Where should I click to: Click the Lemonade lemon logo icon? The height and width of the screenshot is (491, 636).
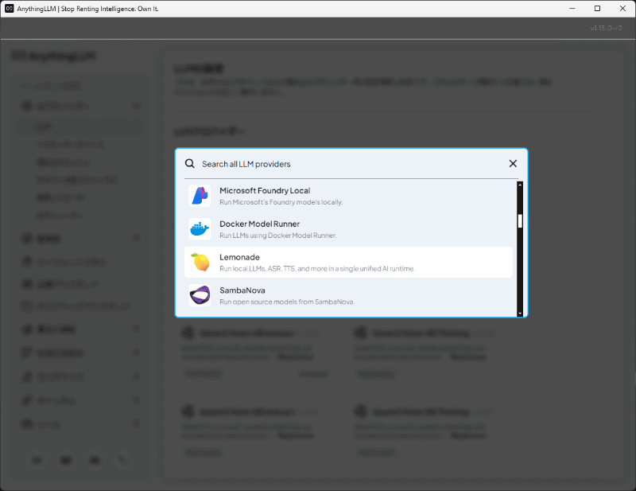tap(200, 263)
